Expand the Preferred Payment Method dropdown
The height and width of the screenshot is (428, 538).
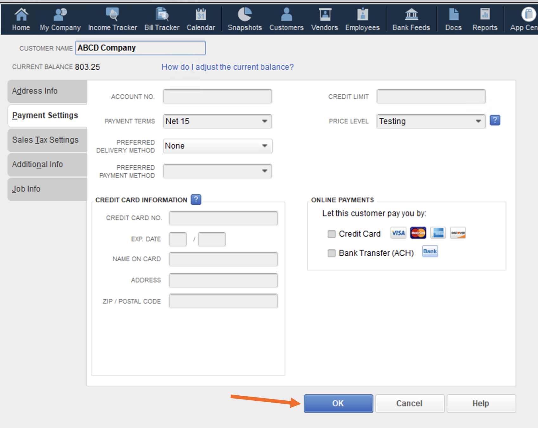265,171
